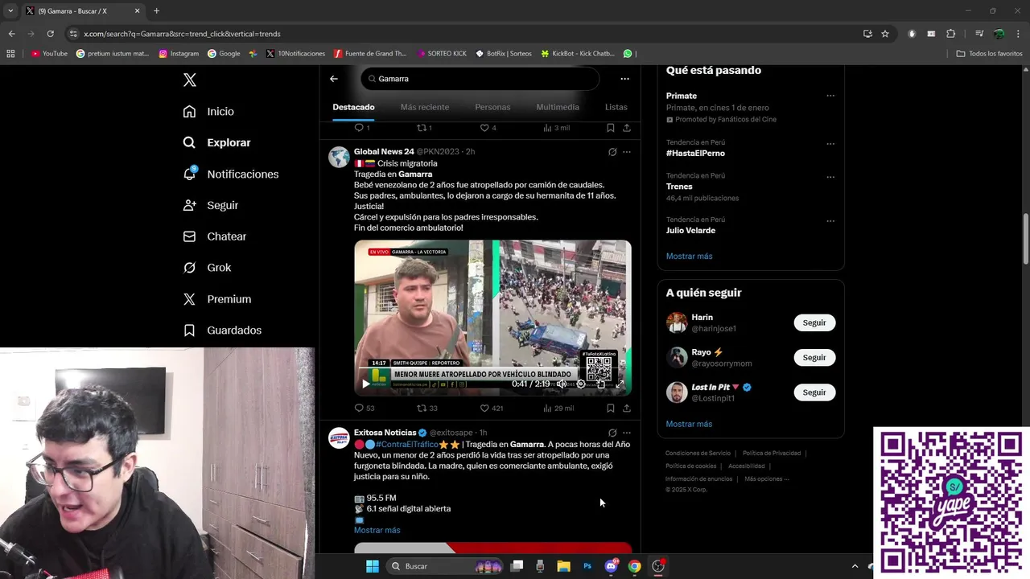Show more trends under Julio Velarde

[689, 256]
